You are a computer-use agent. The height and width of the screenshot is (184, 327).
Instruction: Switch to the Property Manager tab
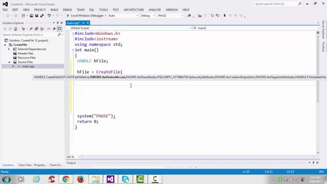pyautogui.click(x=40, y=165)
